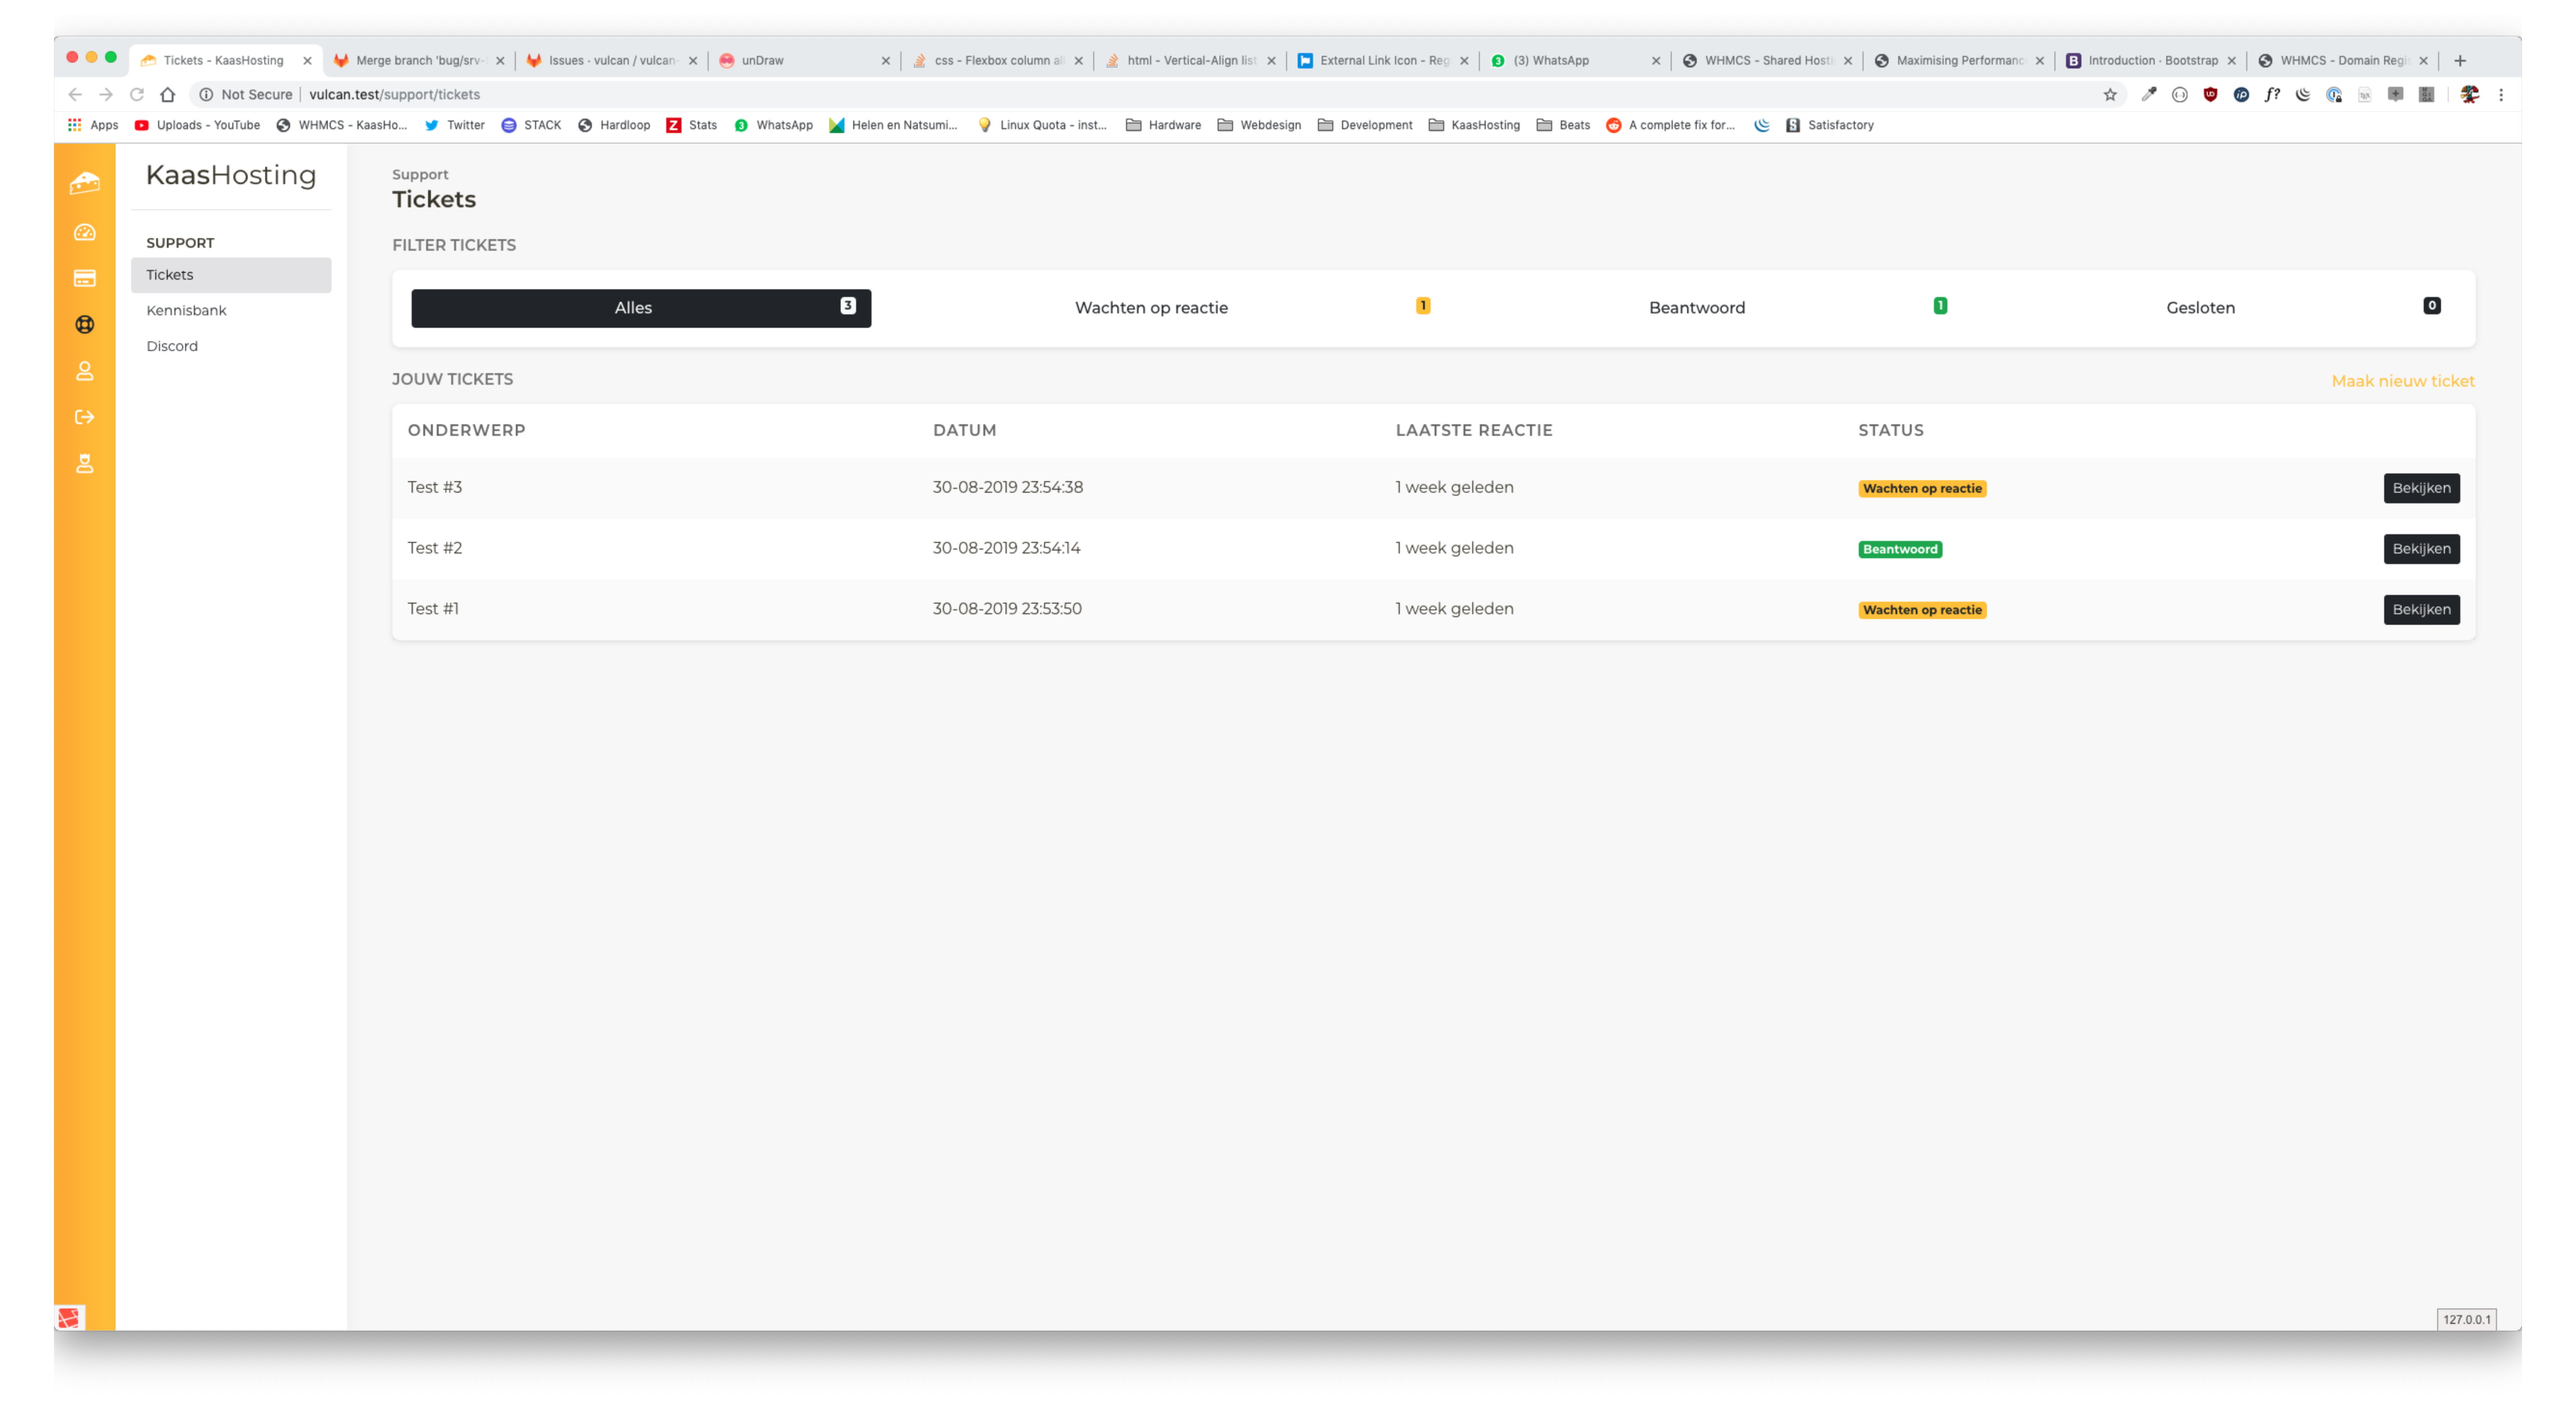Bookmark page with the star icon
The image size is (2576, 1402).
click(x=2110, y=94)
